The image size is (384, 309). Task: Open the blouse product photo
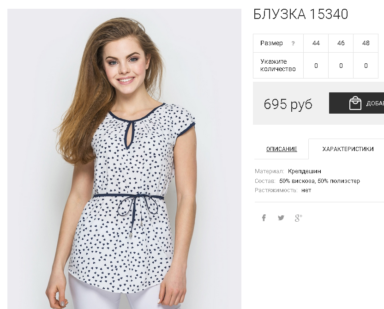124,159
